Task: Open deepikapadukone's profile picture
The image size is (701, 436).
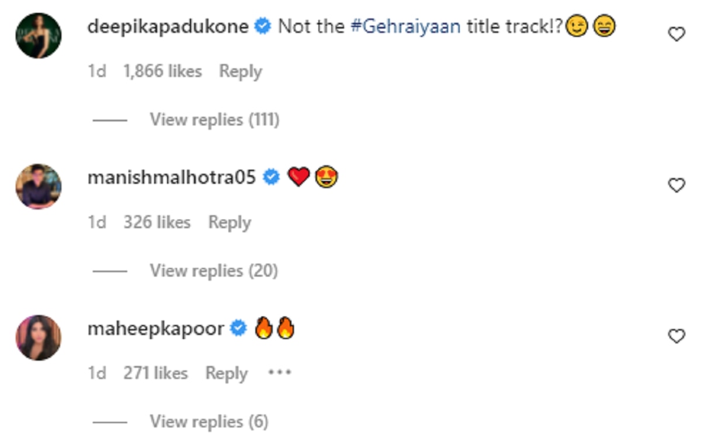Action: point(39,36)
